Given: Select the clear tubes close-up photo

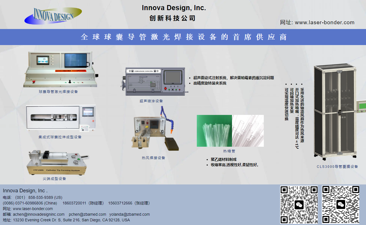Looking at the screenshot, I should pos(248,131).
